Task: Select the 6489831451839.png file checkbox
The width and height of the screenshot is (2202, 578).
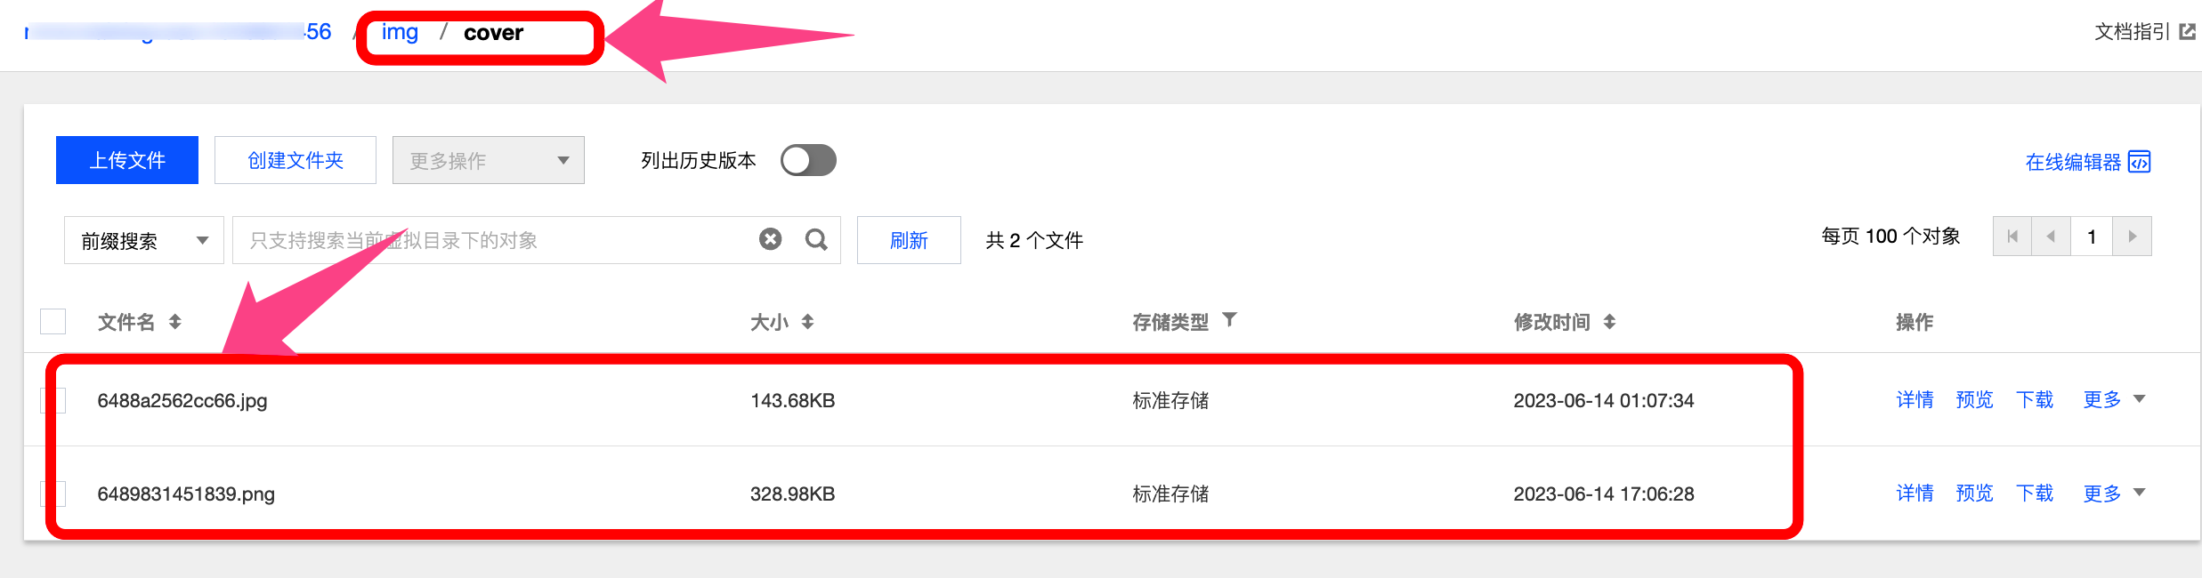Action: click(53, 494)
